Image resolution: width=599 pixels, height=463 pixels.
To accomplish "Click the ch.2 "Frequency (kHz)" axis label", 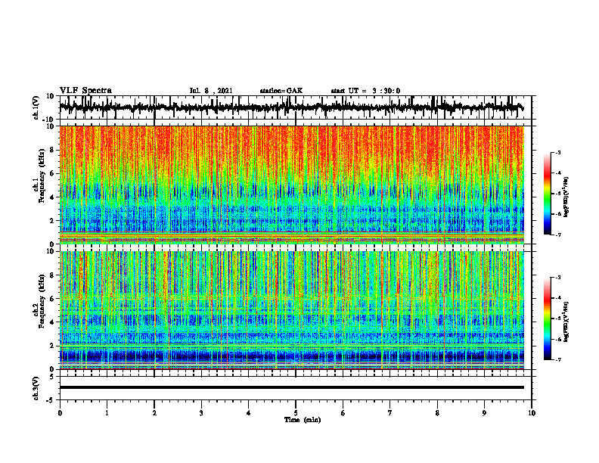I will pos(42,301).
